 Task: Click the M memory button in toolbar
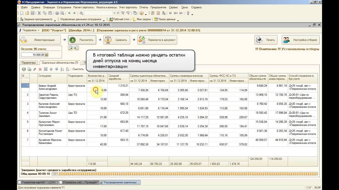coord(170,13)
